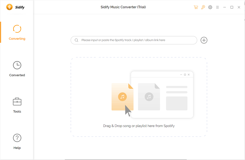Click the orange music file illustration
The width and height of the screenshot is (245, 160).
coord(122,97)
